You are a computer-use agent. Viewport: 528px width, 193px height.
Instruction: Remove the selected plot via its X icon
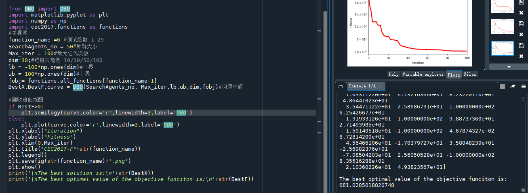(521, 56)
